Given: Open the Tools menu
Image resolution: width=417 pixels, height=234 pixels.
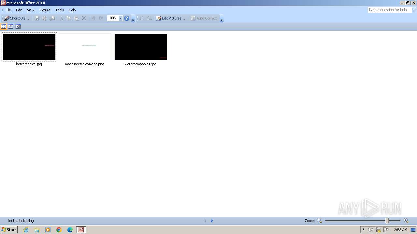Looking at the screenshot, I should (x=59, y=10).
